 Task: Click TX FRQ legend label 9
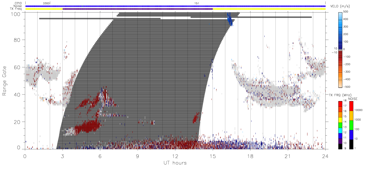click(x=345, y=148)
